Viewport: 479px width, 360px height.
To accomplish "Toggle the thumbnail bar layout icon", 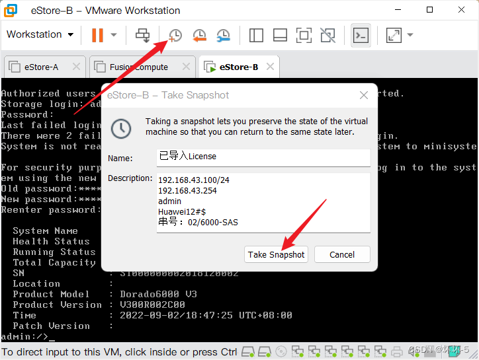I will click(x=280, y=35).
